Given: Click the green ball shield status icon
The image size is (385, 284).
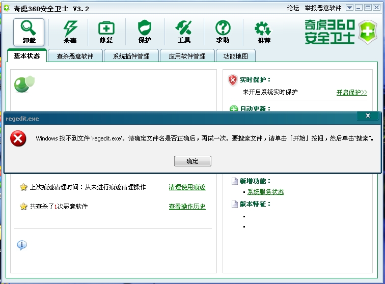Looking at the screenshot, I should tap(24, 84).
